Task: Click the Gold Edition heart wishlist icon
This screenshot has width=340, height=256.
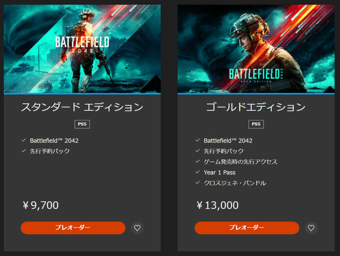Action: 311,228
